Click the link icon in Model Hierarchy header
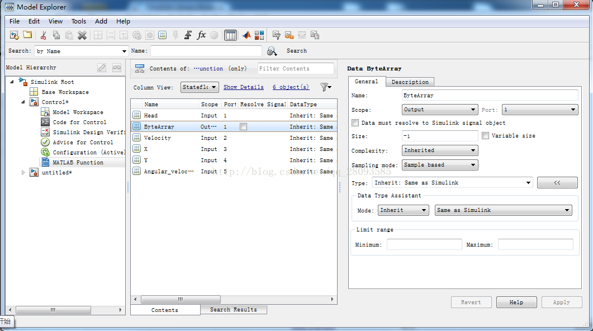The image size is (593, 331). pyautogui.click(x=102, y=67)
